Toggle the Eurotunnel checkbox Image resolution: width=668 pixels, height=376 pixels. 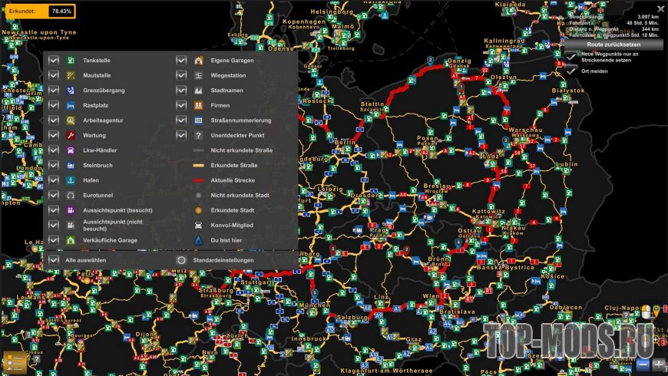54,196
